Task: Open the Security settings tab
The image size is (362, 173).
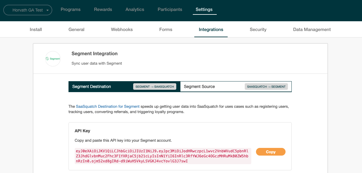Action: pyautogui.click(x=258, y=29)
